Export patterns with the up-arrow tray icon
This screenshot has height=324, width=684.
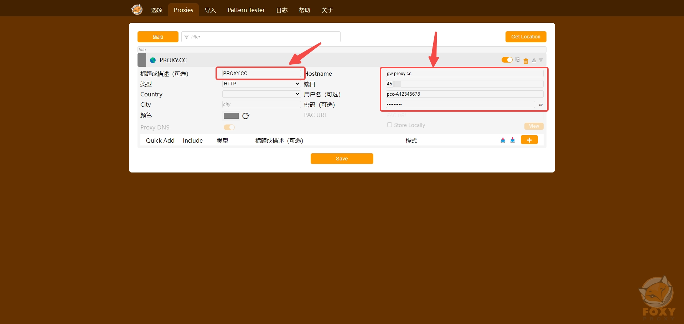[513, 140]
